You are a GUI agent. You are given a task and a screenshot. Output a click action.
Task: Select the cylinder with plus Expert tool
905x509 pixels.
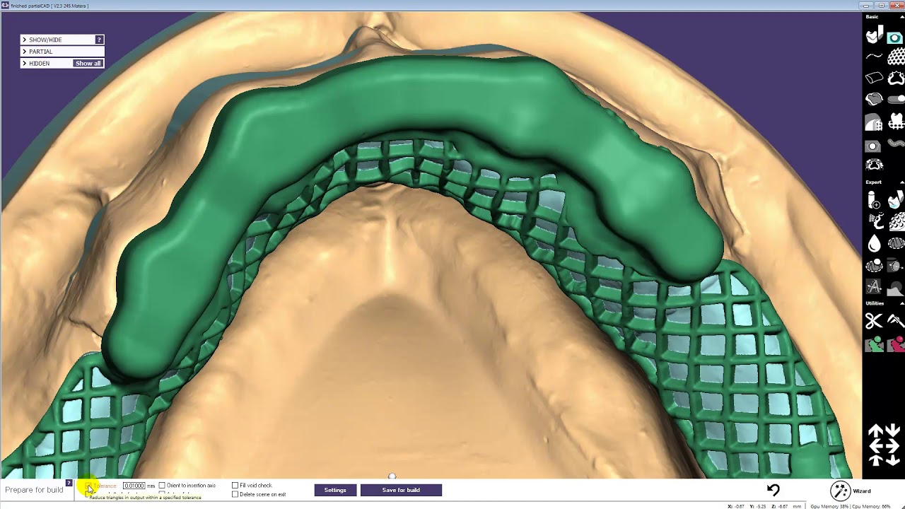[x=875, y=201]
